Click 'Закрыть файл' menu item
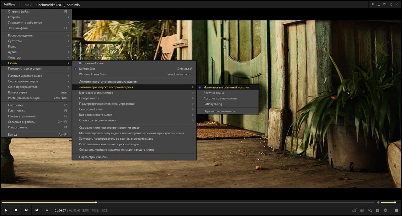 tap(36, 28)
